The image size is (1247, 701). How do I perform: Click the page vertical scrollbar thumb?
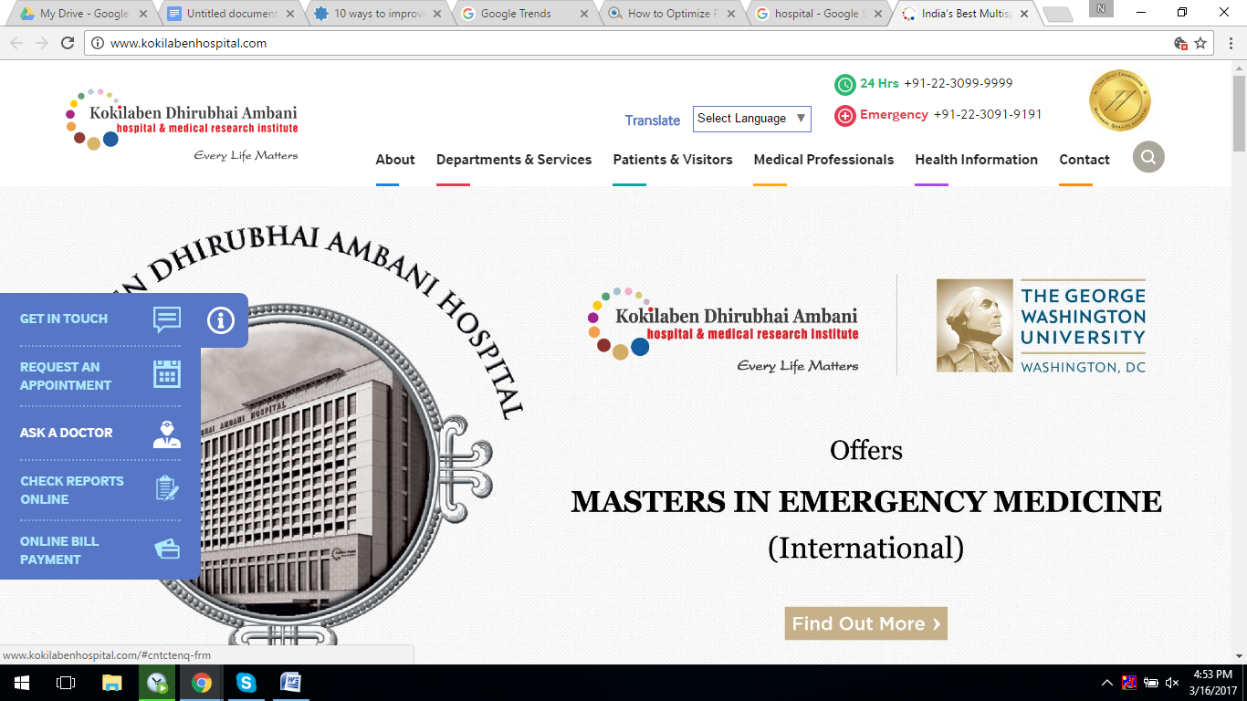pyautogui.click(x=1239, y=113)
